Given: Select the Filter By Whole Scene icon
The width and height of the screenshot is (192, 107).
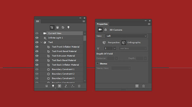Looking at the screenshot, I should (x=52, y=27).
